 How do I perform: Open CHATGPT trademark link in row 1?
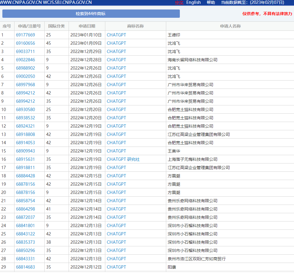(x=117, y=35)
